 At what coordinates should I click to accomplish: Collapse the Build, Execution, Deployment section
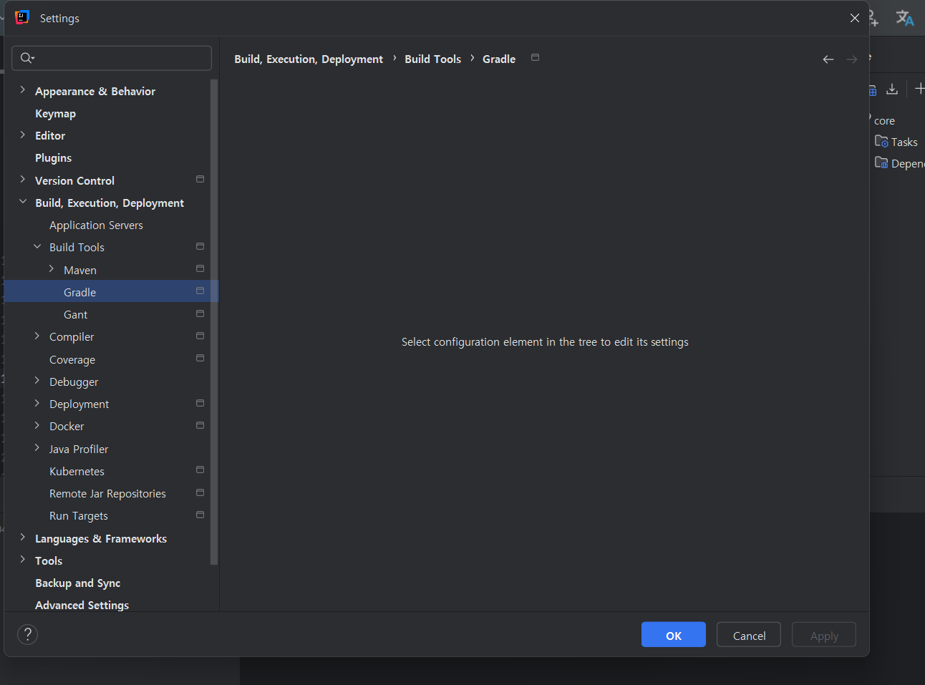[x=23, y=202]
